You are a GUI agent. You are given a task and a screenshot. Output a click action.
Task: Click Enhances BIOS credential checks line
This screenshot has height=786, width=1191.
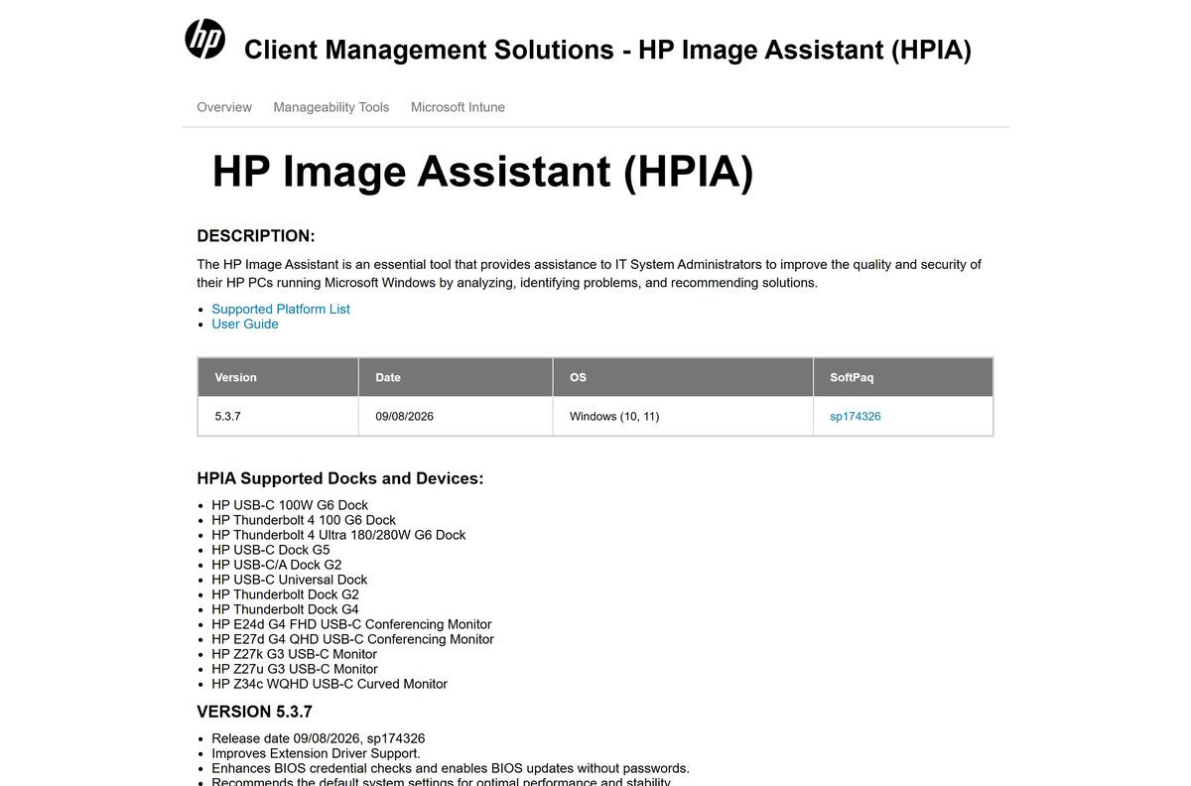tap(451, 768)
